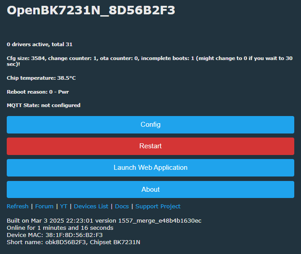Click the Chip temperature reading
The width and height of the screenshot is (301, 254).
[41, 78]
